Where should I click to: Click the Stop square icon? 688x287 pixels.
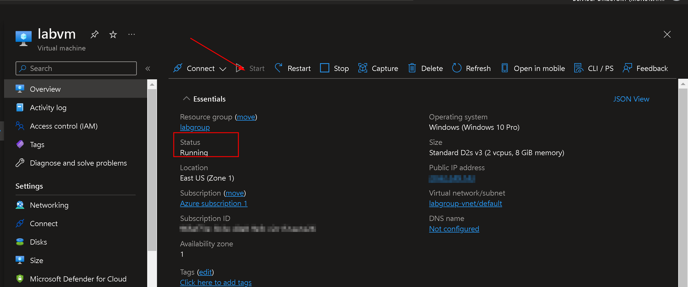click(325, 68)
